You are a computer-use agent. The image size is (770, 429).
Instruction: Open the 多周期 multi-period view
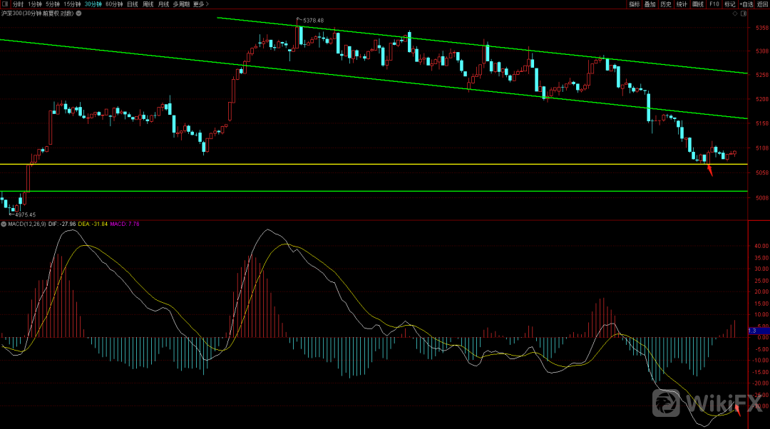[x=181, y=4]
